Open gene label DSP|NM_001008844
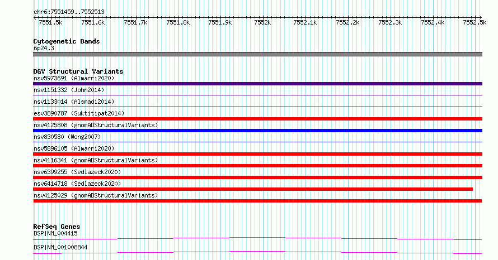 (x=60, y=247)
